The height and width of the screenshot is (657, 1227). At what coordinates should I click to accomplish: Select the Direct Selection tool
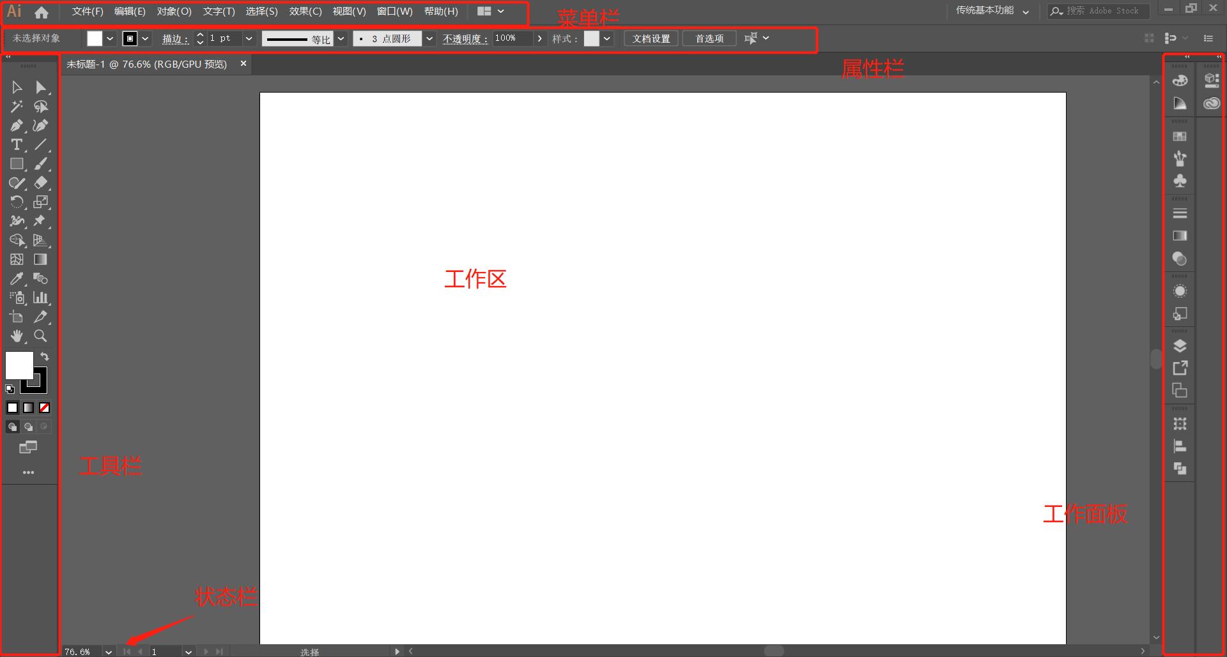click(x=41, y=87)
